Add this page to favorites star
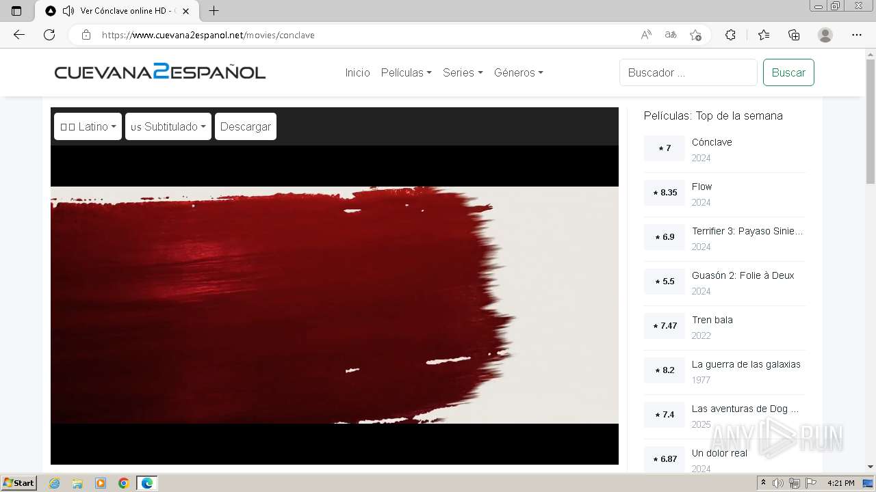This screenshot has width=876, height=492. [x=696, y=35]
